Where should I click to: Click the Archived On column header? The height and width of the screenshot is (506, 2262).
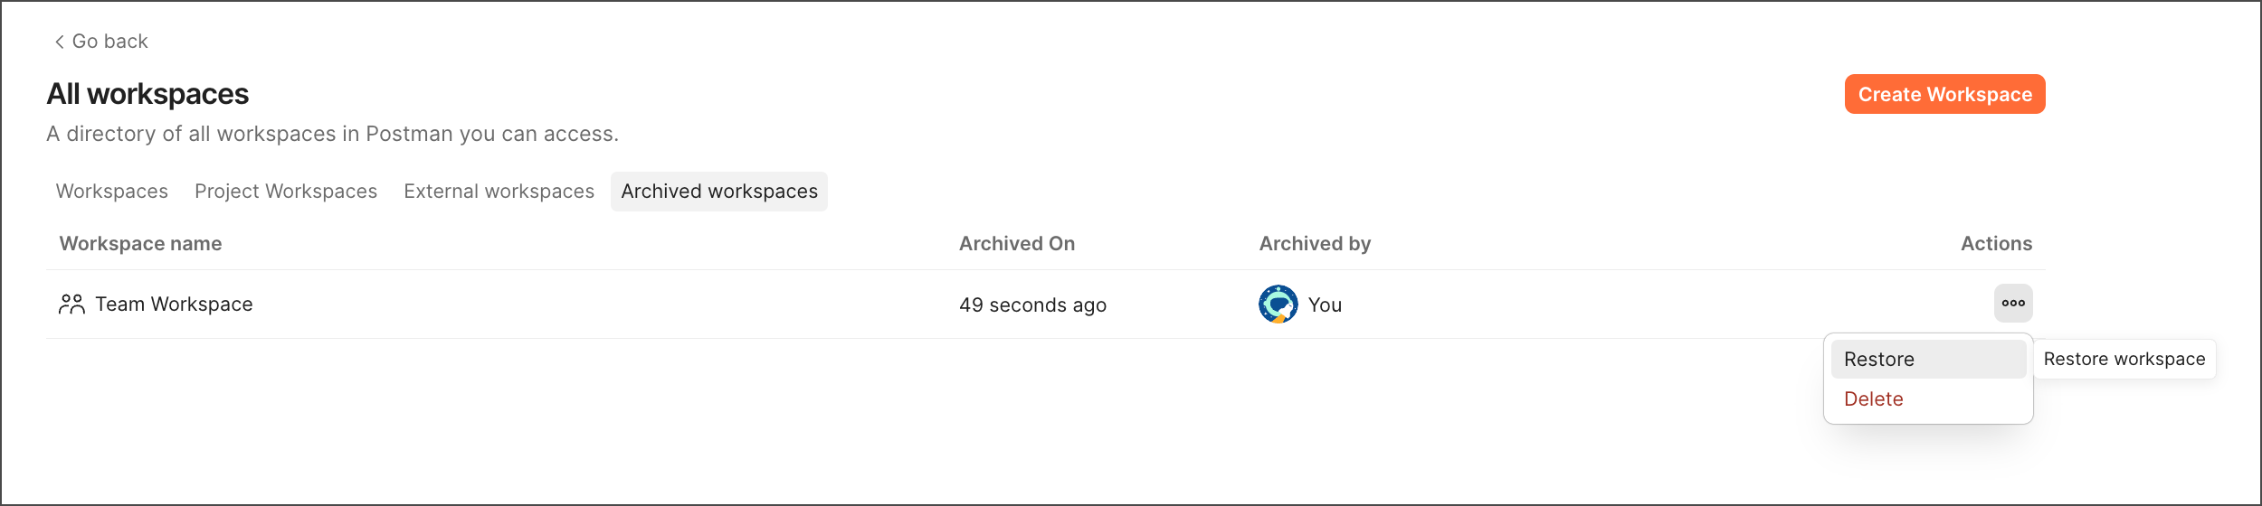point(1017,244)
